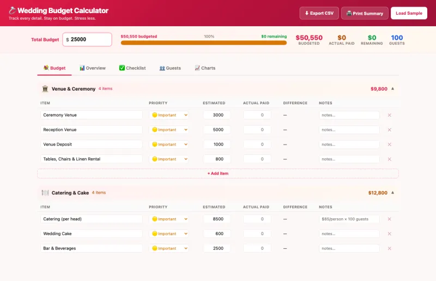
Task: Delete the Bar & Beverages row
Action: click(389, 248)
